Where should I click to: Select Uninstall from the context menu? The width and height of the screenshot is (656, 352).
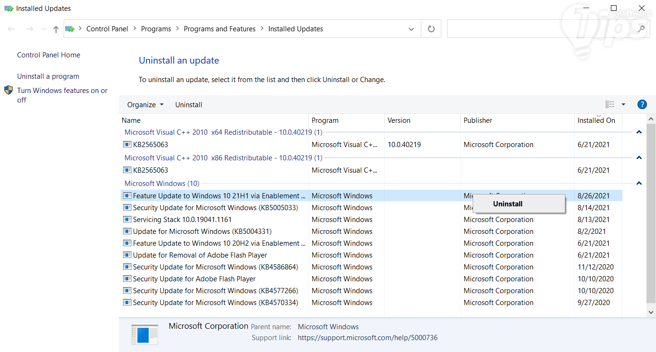508,204
